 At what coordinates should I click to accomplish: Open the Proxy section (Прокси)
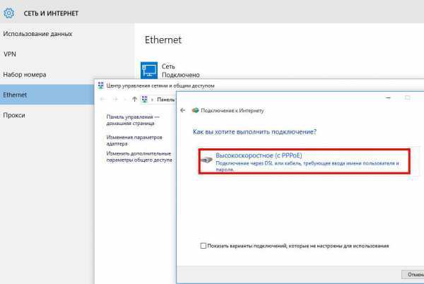[x=14, y=115]
